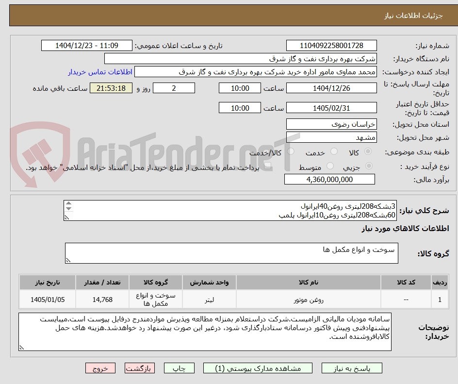Click the اطلاعات کالاهای مورد نیاز heading
The image size is (458, 384).
[x=405, y=228]
